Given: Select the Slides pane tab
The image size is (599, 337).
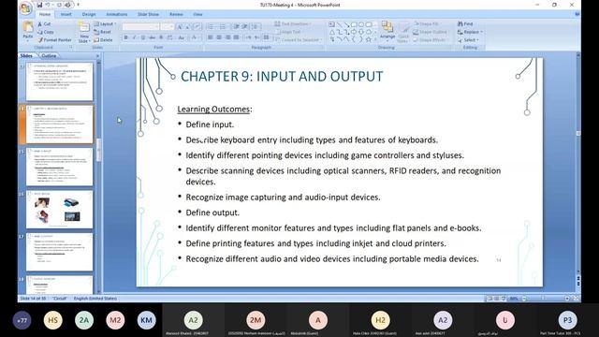Looking at the screenshot, I should (26, 56).
